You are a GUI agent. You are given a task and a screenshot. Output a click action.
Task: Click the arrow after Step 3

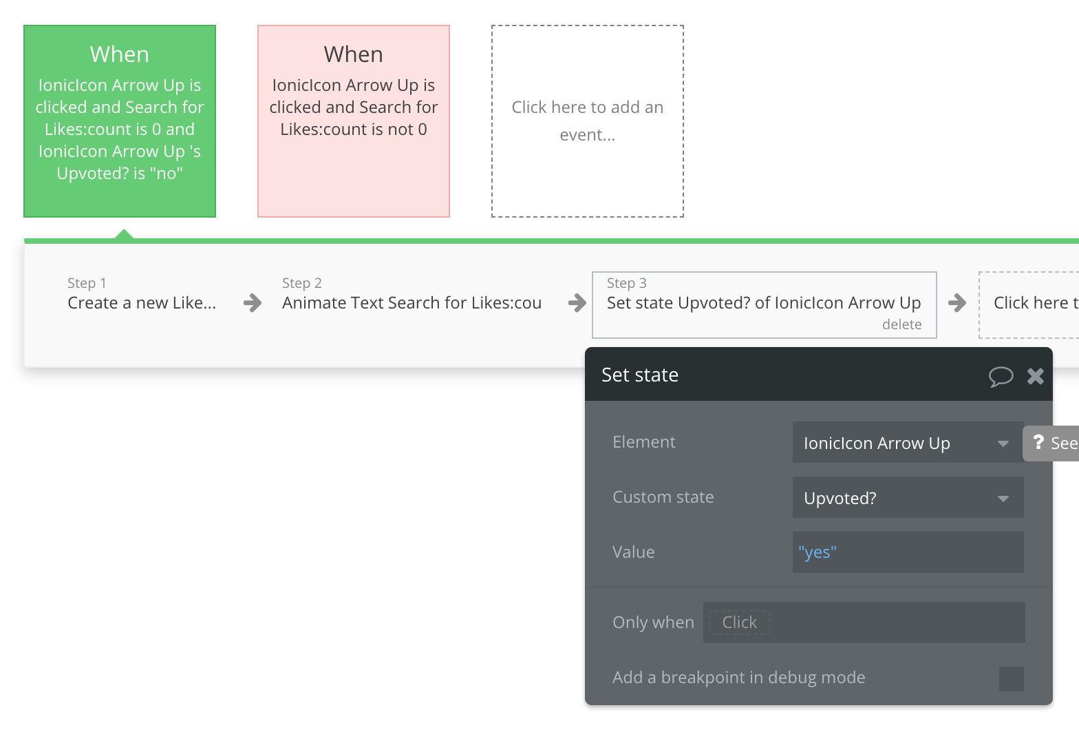[x=957, y=303]
